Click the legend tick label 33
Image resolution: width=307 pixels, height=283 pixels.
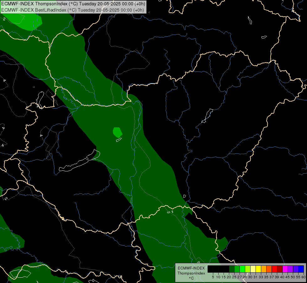[x=261, y=277]
